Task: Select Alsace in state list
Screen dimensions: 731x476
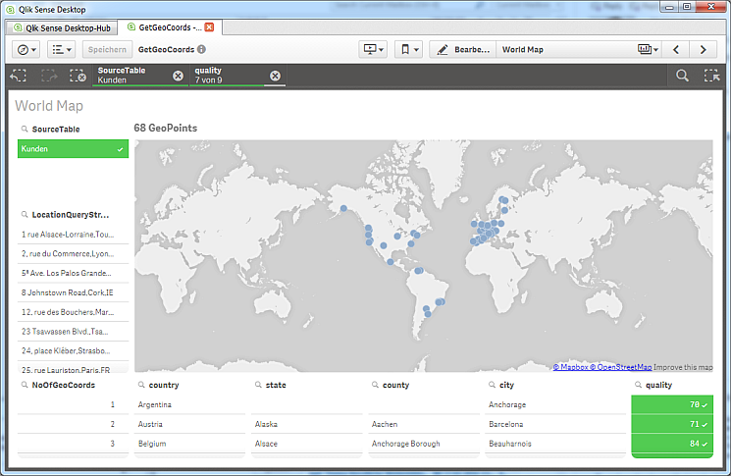Action: 307,444
